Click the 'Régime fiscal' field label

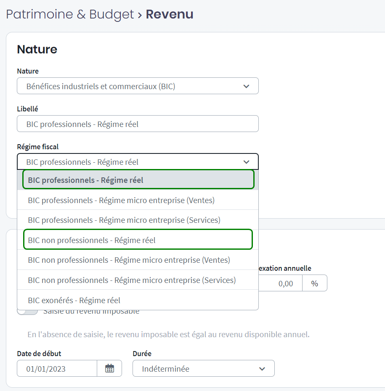(x=38, y=146)
